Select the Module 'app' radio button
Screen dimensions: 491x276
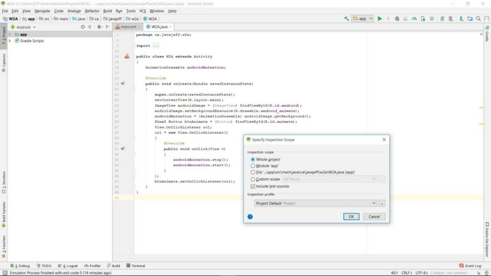coord(253,166)
